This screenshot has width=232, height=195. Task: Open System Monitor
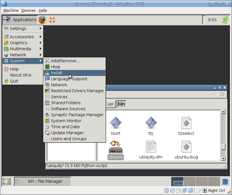(75, 121)
